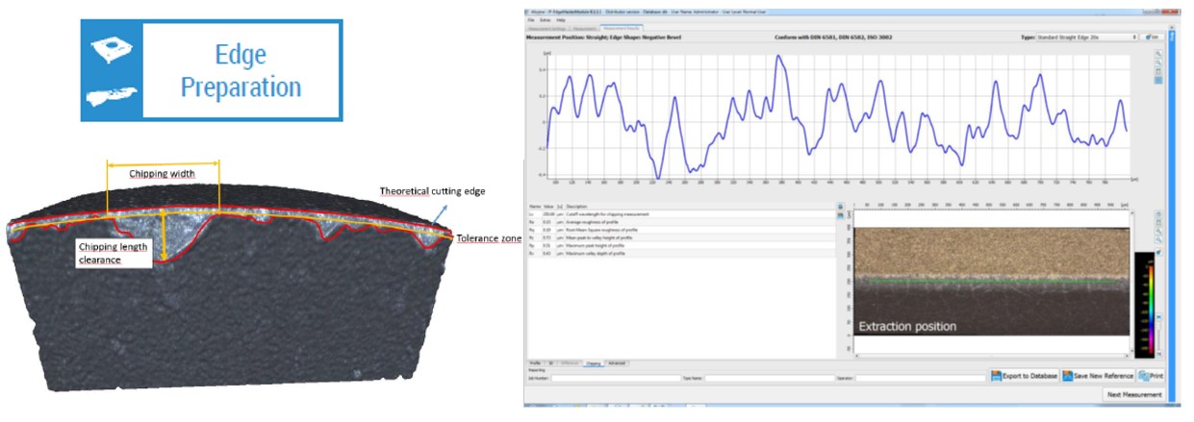Print the measurement report
1194x422 pixels.
(1150, 376)
